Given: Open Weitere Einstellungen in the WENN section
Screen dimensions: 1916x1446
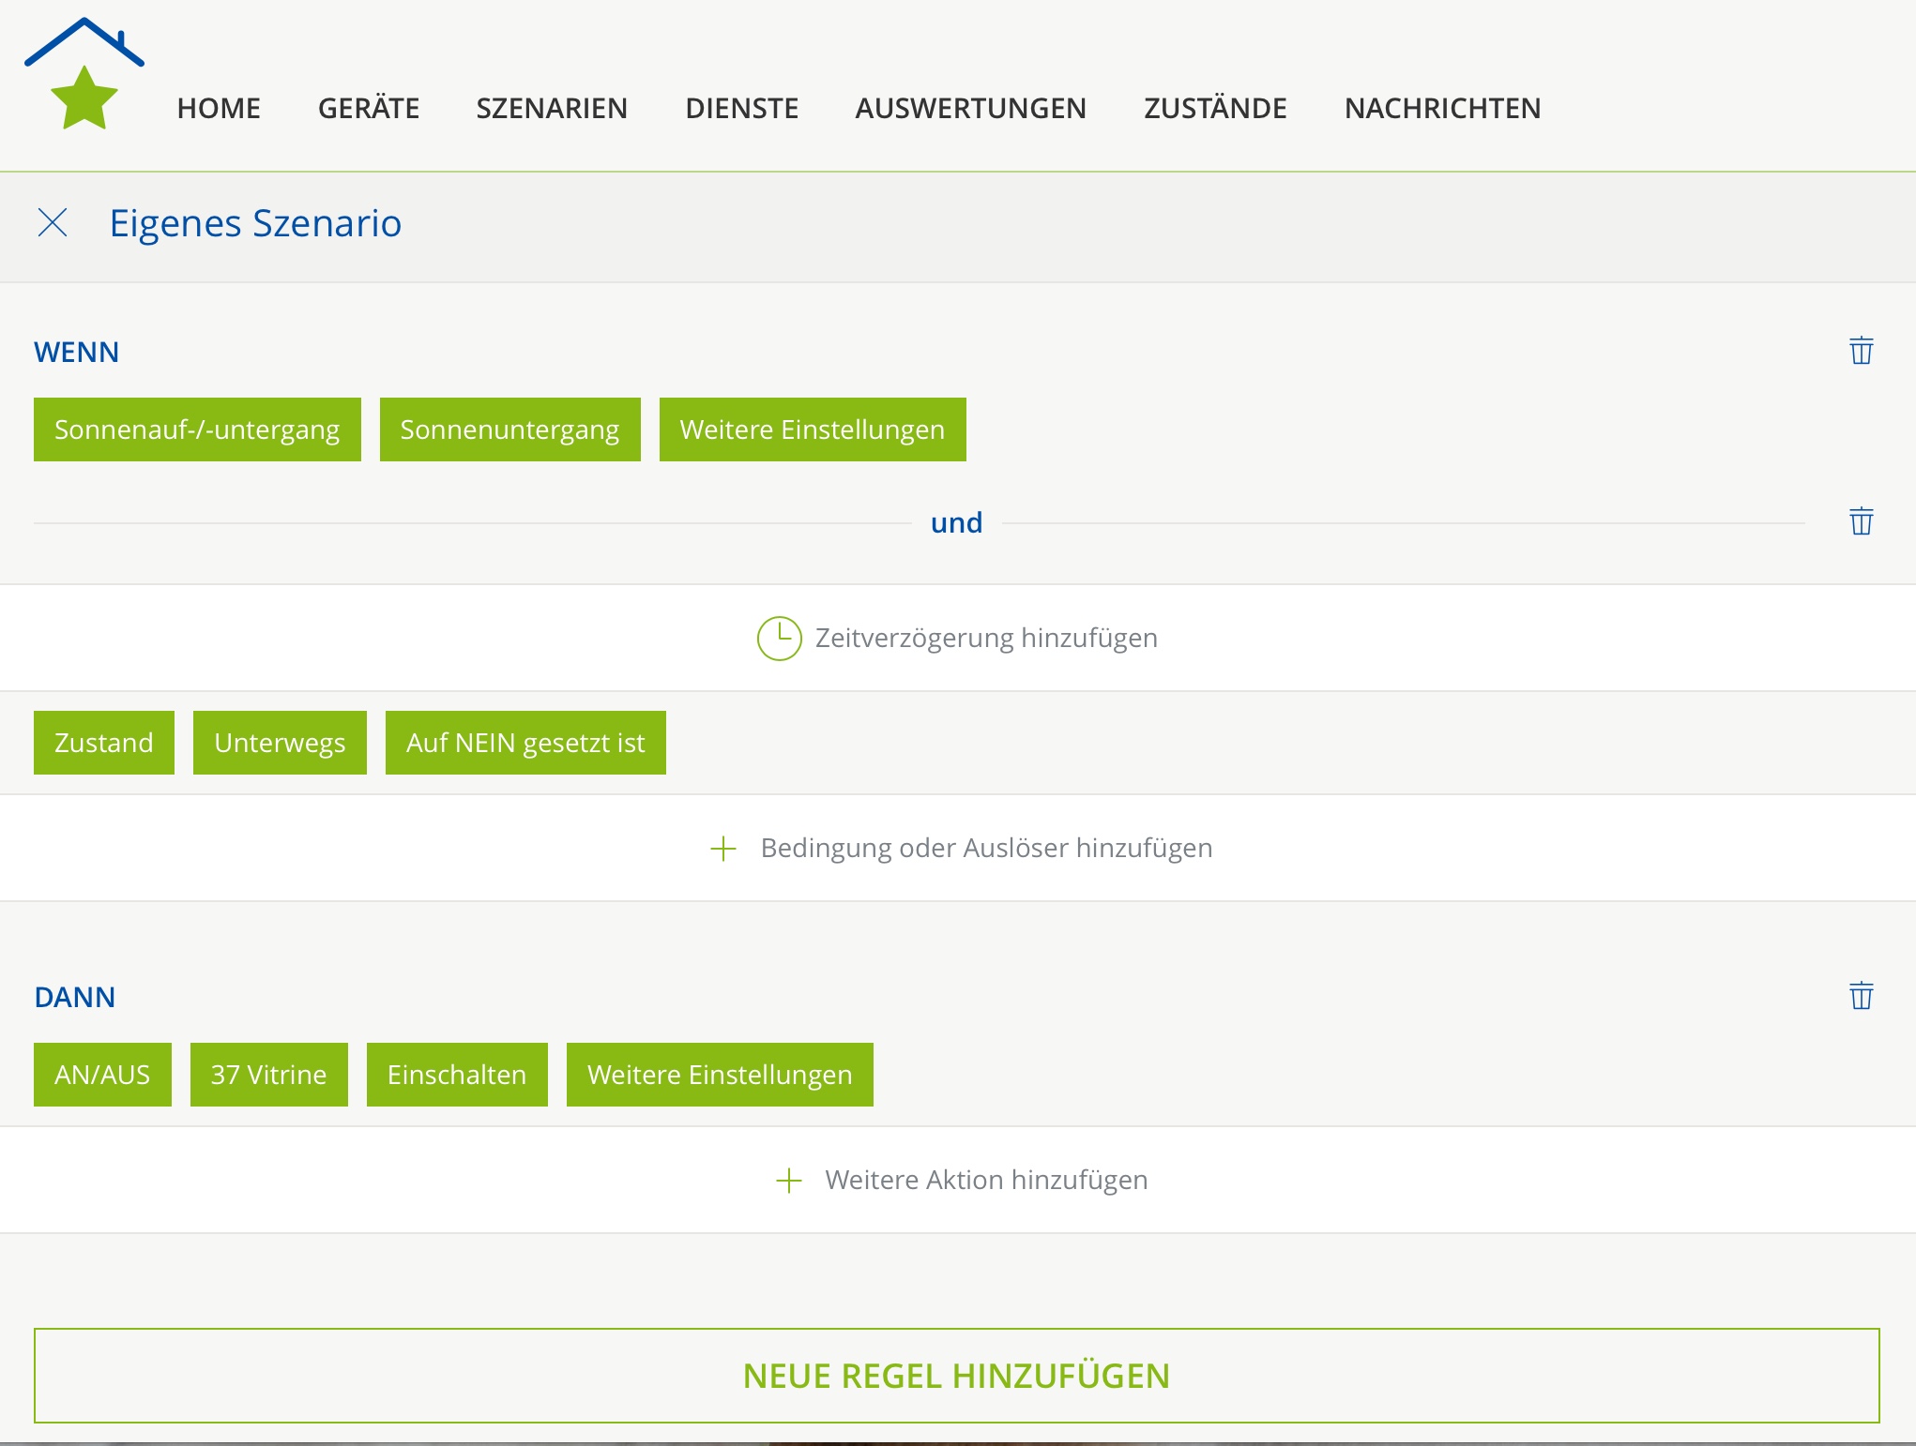Looking at the screenshot, I should coord(812,429).
